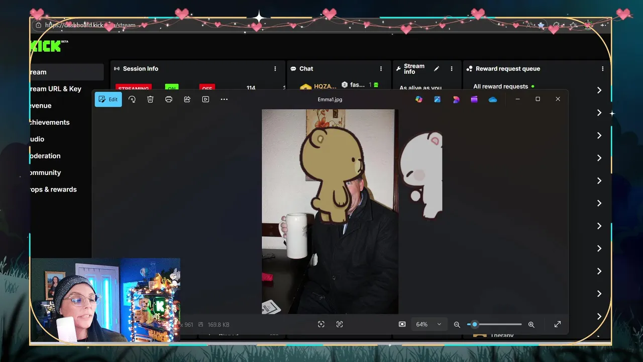Open Community in the Kick sidebar
The image size is (643, 362).
[x=46, y=172]
